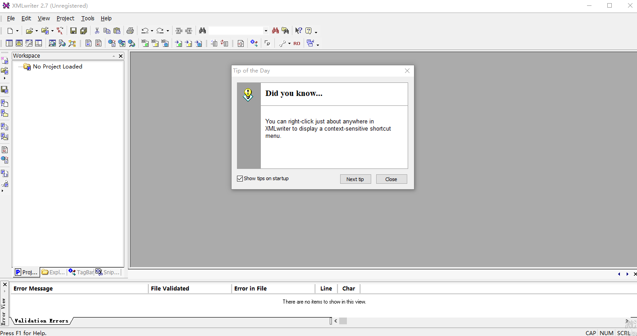Click the Open URL icon
The width and height of the screenshot is (637, 336).
tap(60, 31)
